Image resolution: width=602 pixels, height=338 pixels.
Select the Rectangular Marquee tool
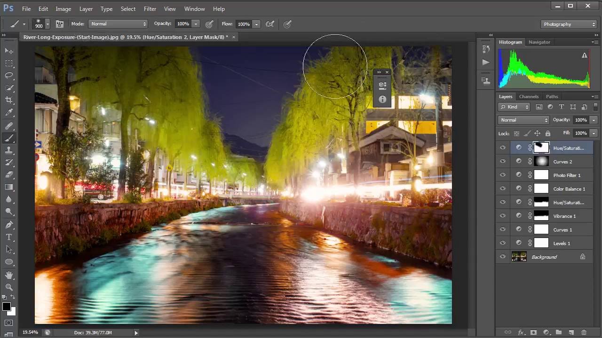(x=9, y=63)
